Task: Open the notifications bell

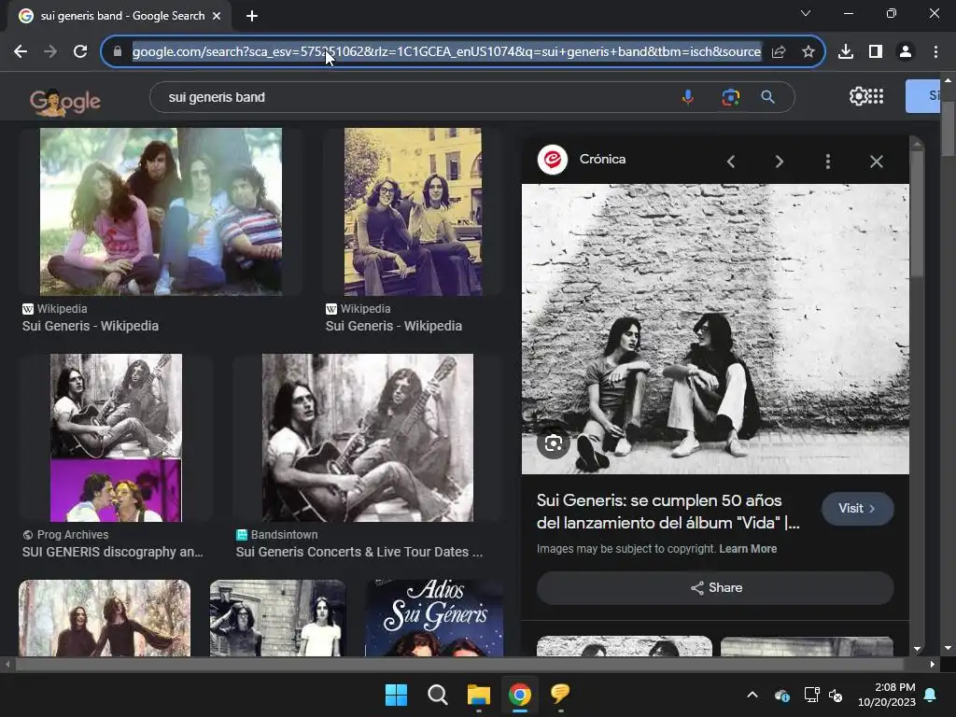Action: (931, 695)
